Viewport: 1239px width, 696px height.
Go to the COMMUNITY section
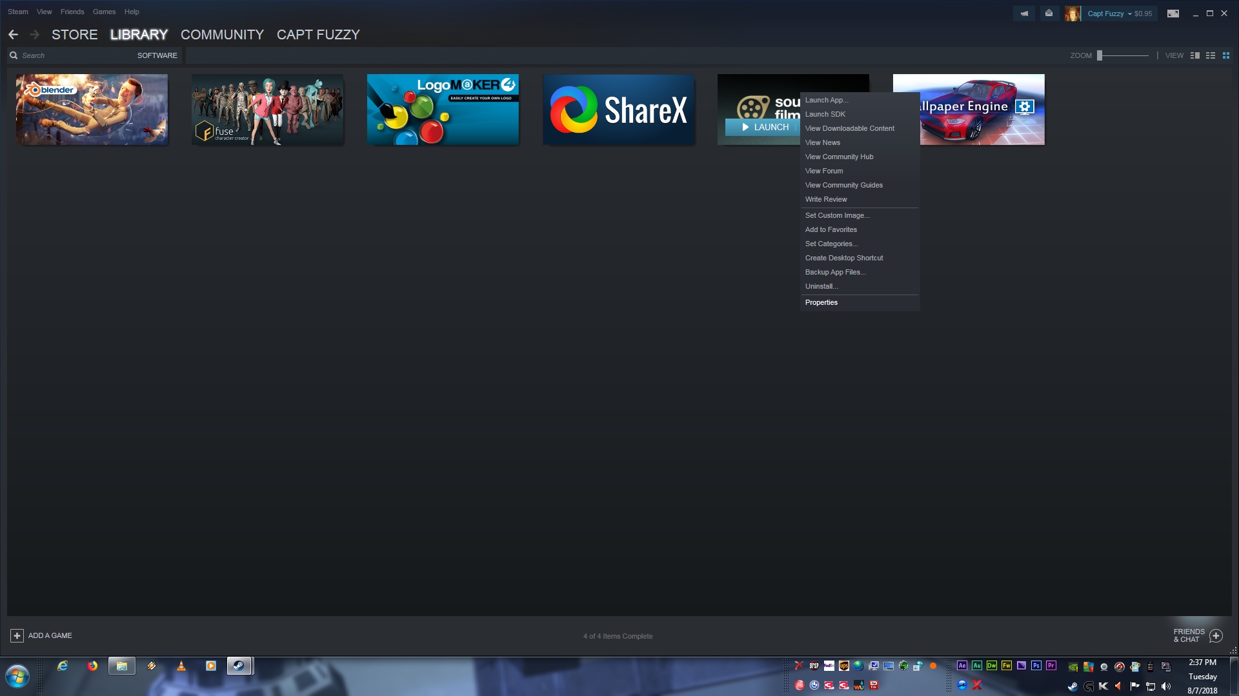pos(222,35)
